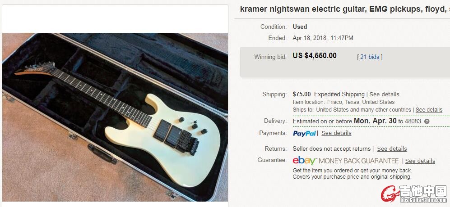This screenshot has width=450, height=207.
Task: Open See details next to Ships to
Action: tap(429, 110)
